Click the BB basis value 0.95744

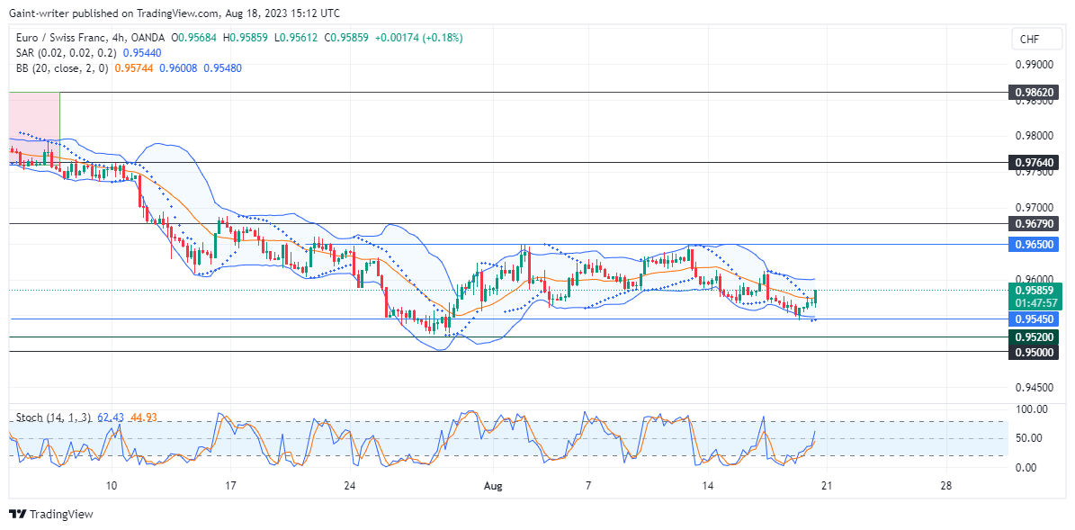pos(133,67)
